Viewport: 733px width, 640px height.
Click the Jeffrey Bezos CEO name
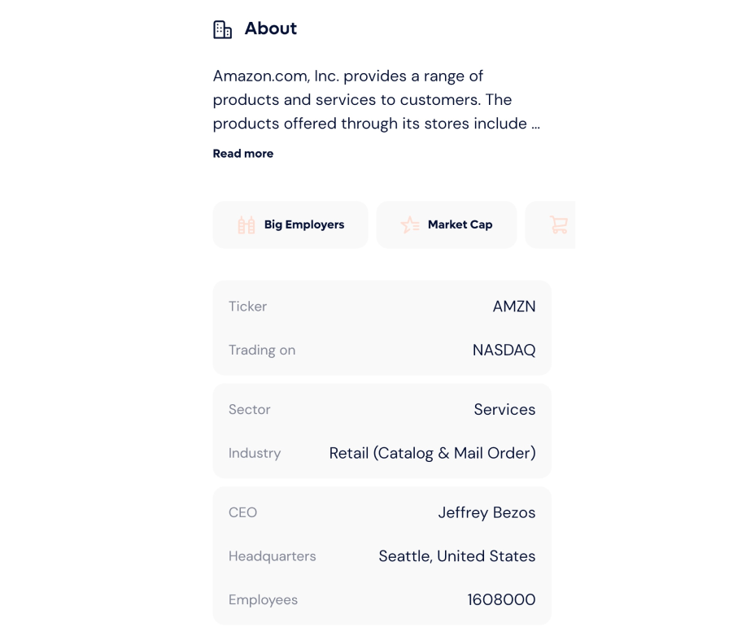tap(486, 512)
